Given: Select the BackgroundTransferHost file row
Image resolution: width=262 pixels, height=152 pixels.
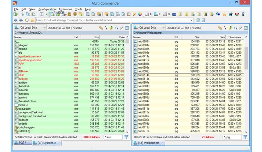Looking at the screenshot, I should coord(70,116).
